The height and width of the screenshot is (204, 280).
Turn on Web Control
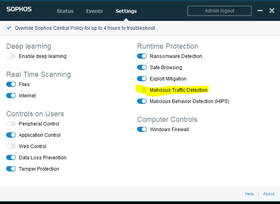point(11,146)
